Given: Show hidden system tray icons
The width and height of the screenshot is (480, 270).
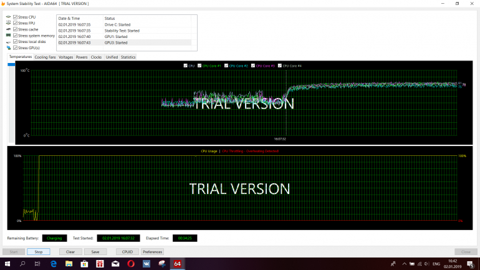Looking at the screenshot, I should tap(404, 264).
